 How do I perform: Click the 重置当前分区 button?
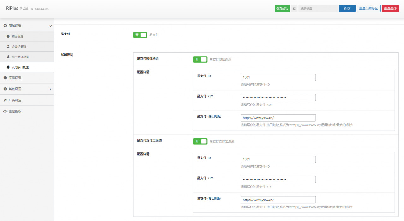tap(368, 9)
